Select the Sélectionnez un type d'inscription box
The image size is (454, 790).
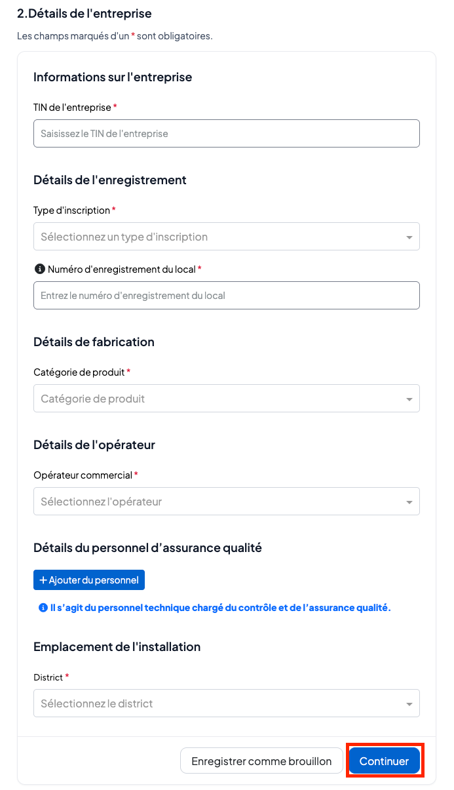point(227,237)
